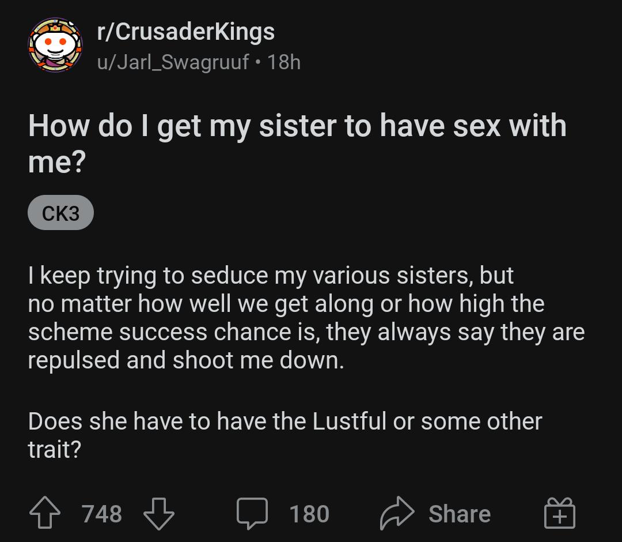Click the 18h timestamp

[x=286, y=63]
